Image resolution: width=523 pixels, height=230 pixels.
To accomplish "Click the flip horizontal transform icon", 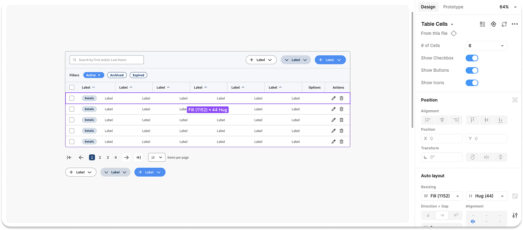I will (x=486, y=157).
